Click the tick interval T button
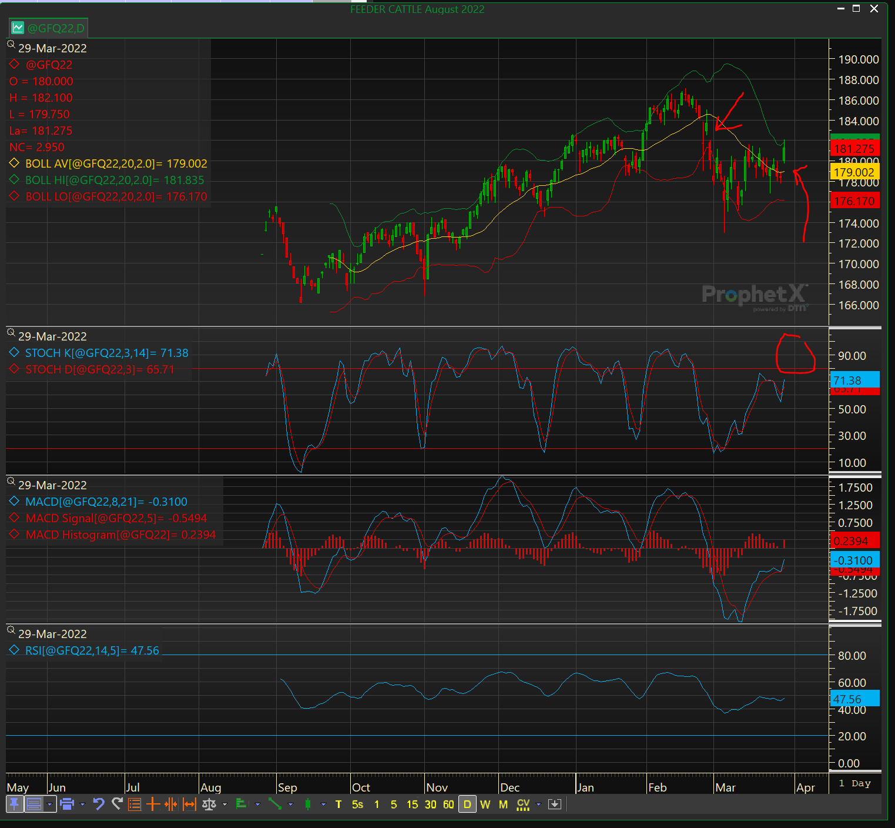The image size is (895, 828). coord(338,804)
